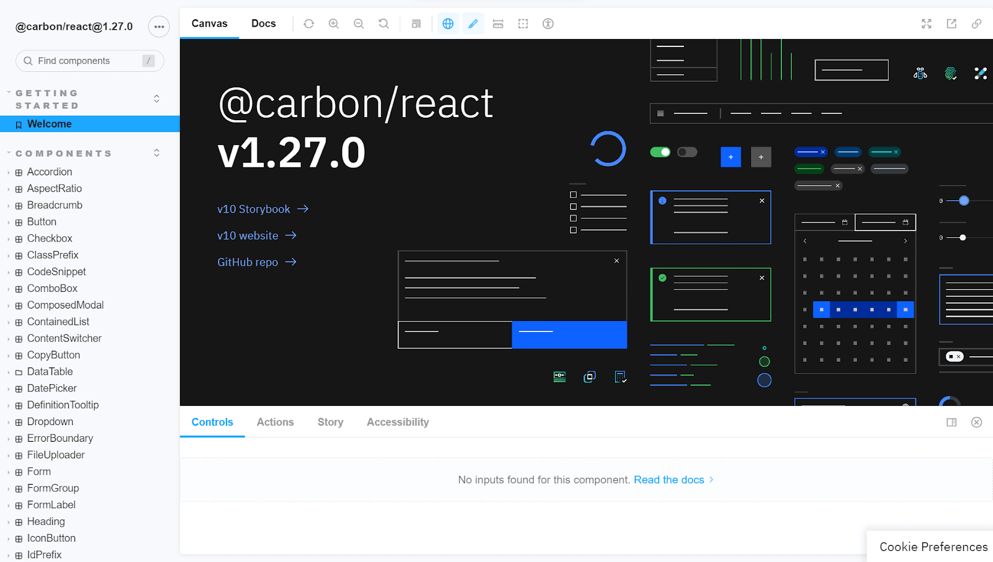
Task: Copy the canvas link
Action: pyautogui.click(x=977, y=24)
